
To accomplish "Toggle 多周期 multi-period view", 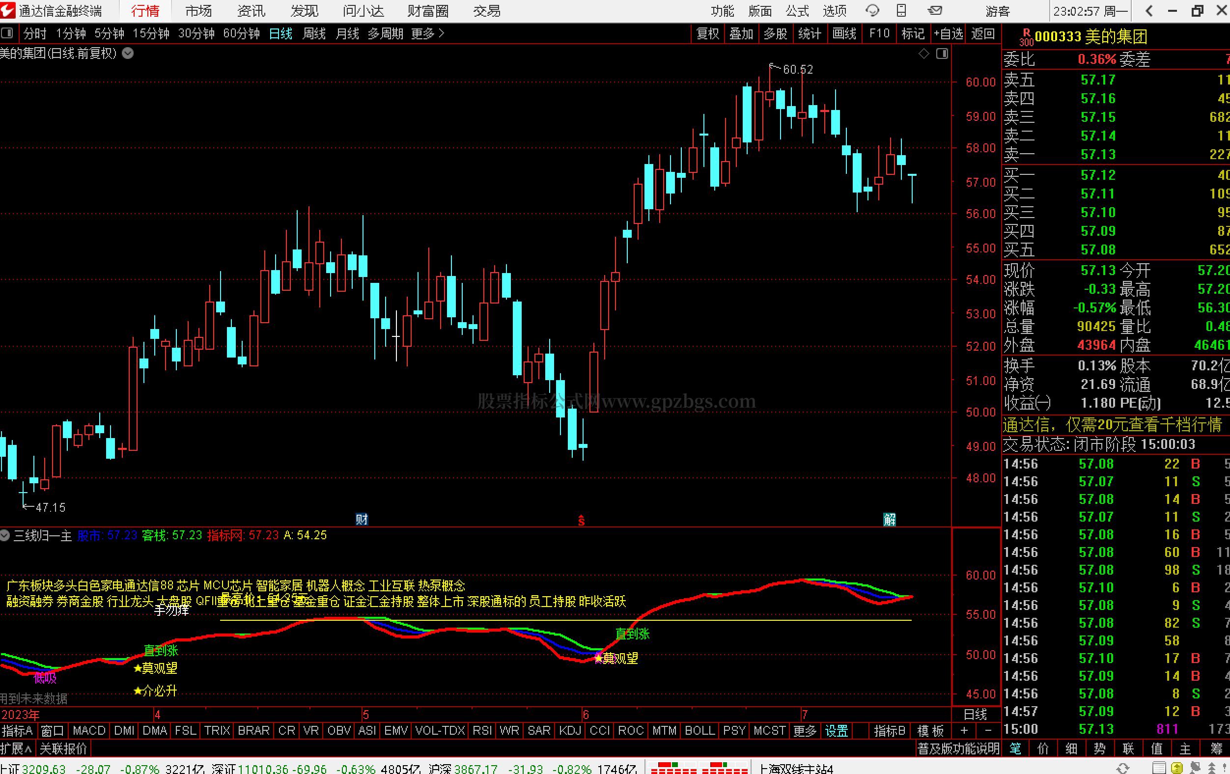I will [x=385, y=33].
